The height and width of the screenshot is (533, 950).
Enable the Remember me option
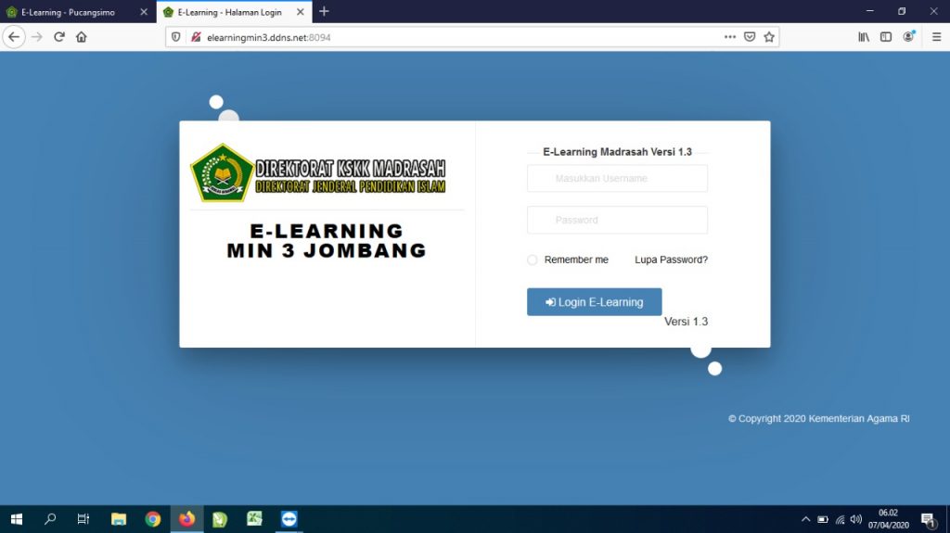coord(533,260)
